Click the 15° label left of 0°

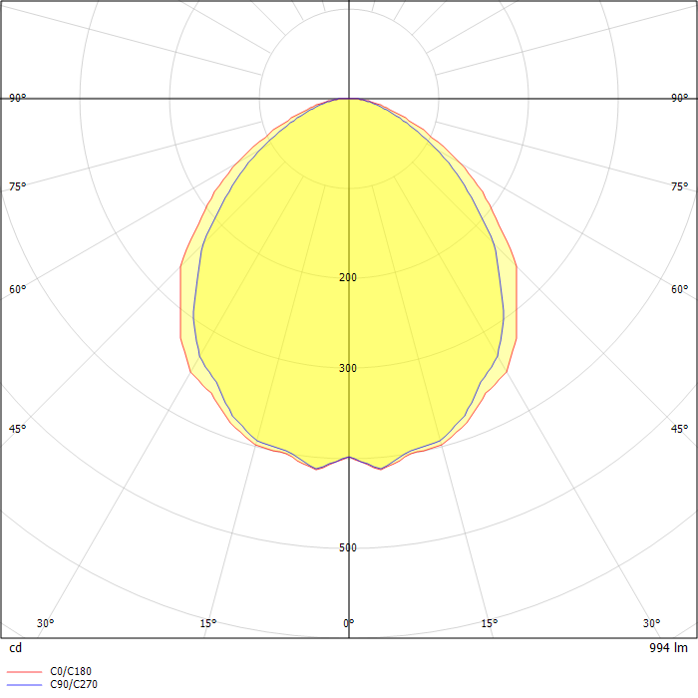pos(207,623)
